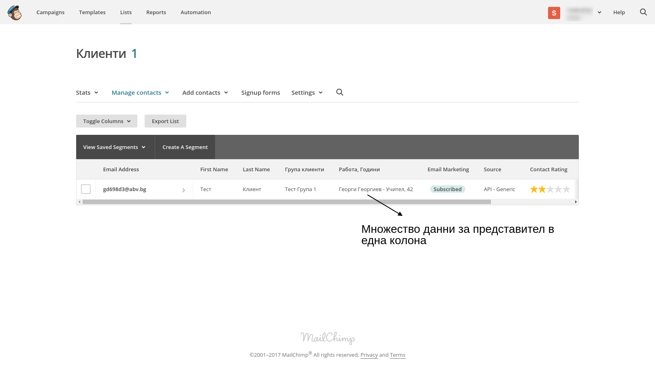Sort by Email Address column header

[121, 169]
